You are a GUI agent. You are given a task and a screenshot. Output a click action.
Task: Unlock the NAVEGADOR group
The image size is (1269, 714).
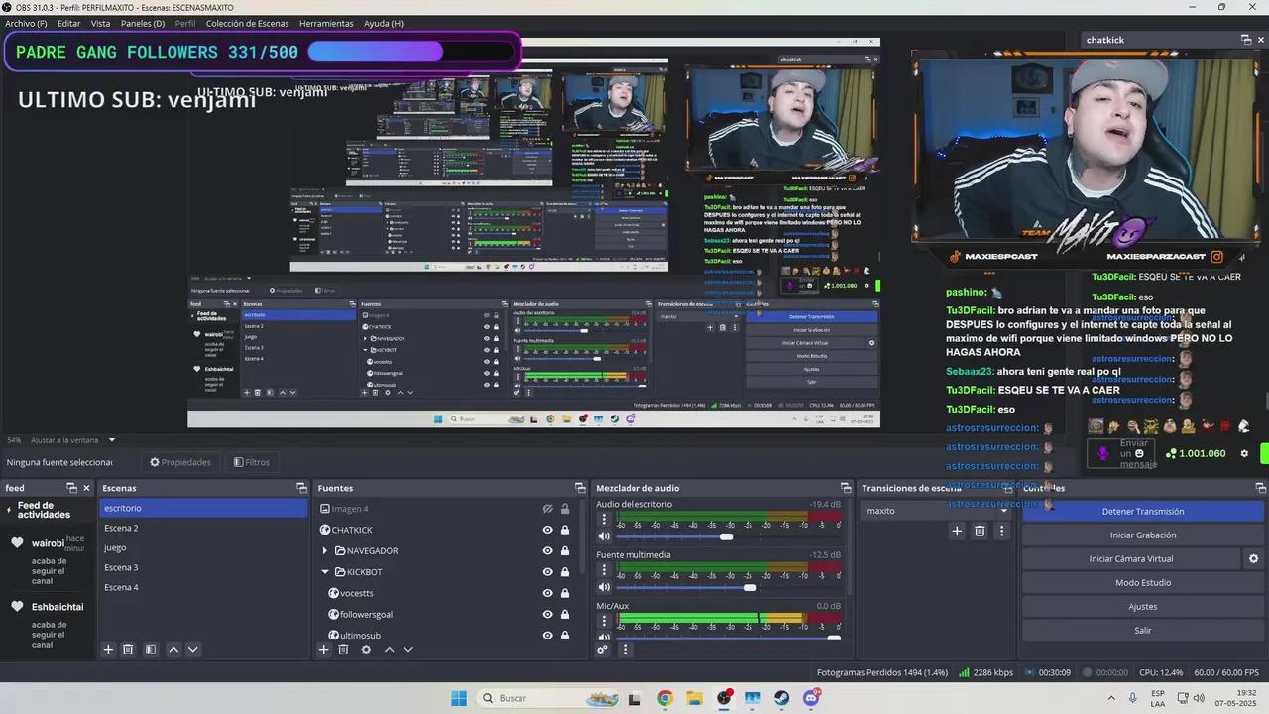pyautogui.click(x=565, y=550)
